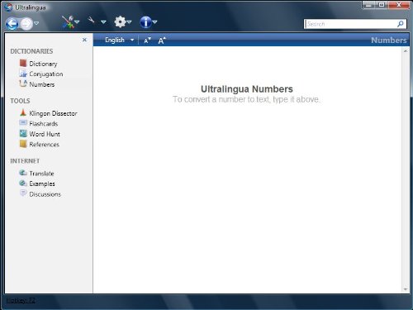
Task: Close the sidebar panel with X
Action: [84, 40]
